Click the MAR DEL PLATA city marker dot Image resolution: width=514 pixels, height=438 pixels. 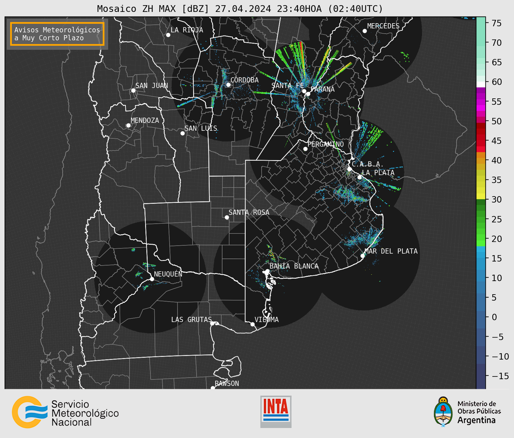(363, 256)
